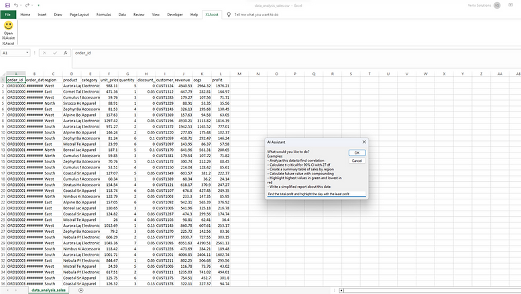Image resolution: width=521 pixels, height=294 pixels.
Task: Click the profit value 2561.13
Action: tap(221, 243)
